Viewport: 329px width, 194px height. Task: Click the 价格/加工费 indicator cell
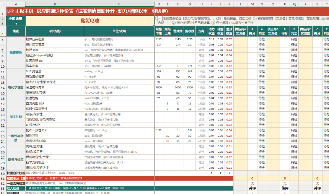(x=55, y=152)
